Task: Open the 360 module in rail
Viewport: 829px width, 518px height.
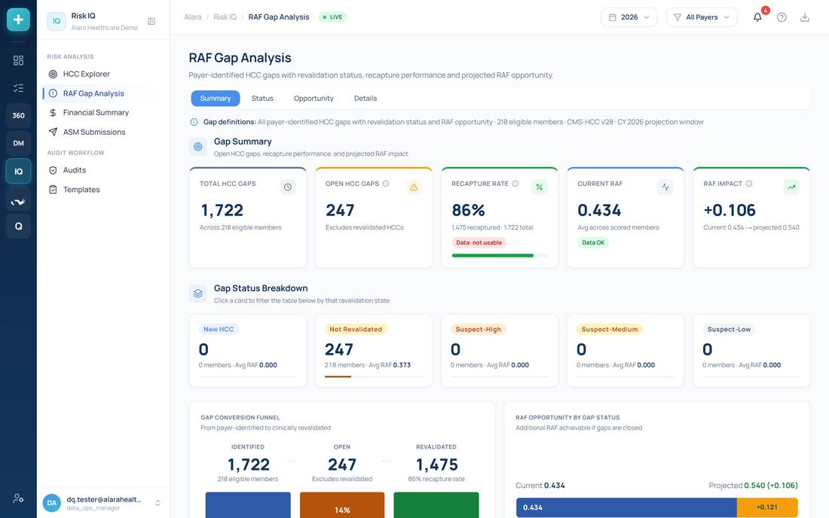Action: click(x=18, y=115)
